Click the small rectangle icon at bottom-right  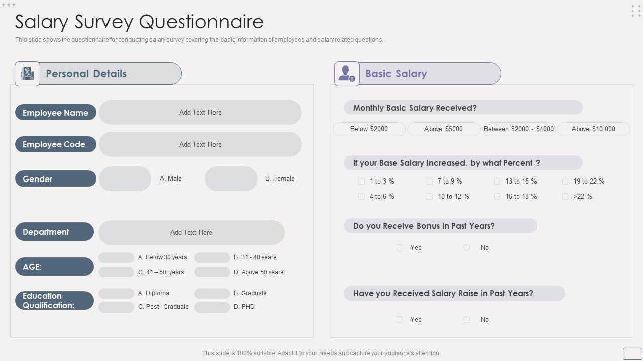632,353
